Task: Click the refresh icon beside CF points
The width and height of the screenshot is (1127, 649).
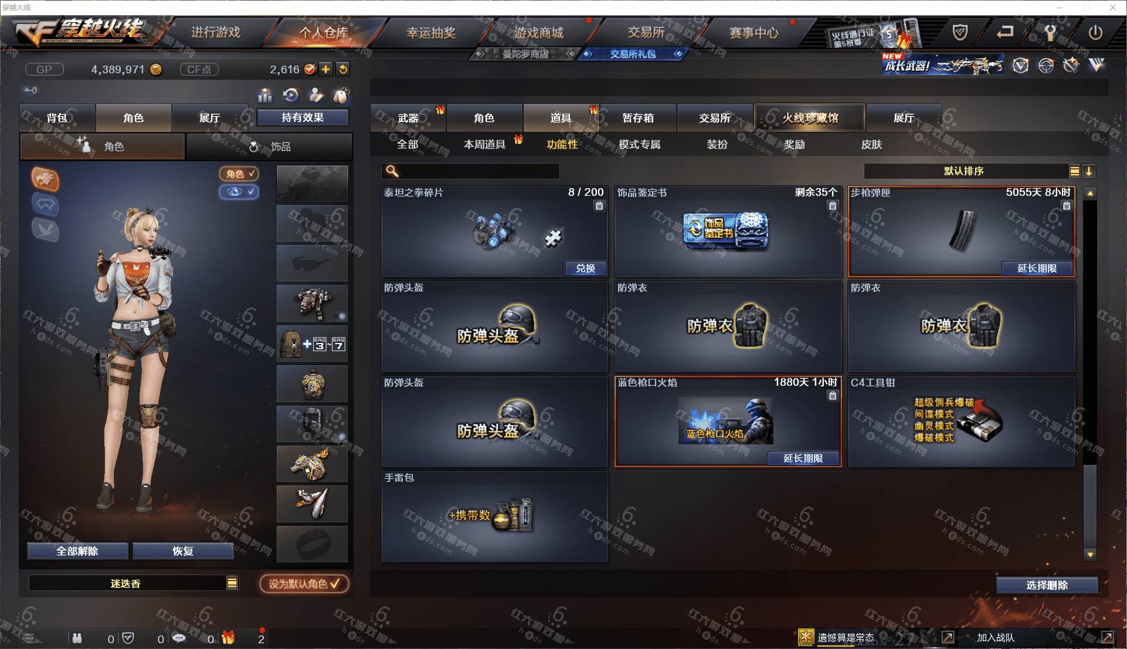Action: coord(343,69)
